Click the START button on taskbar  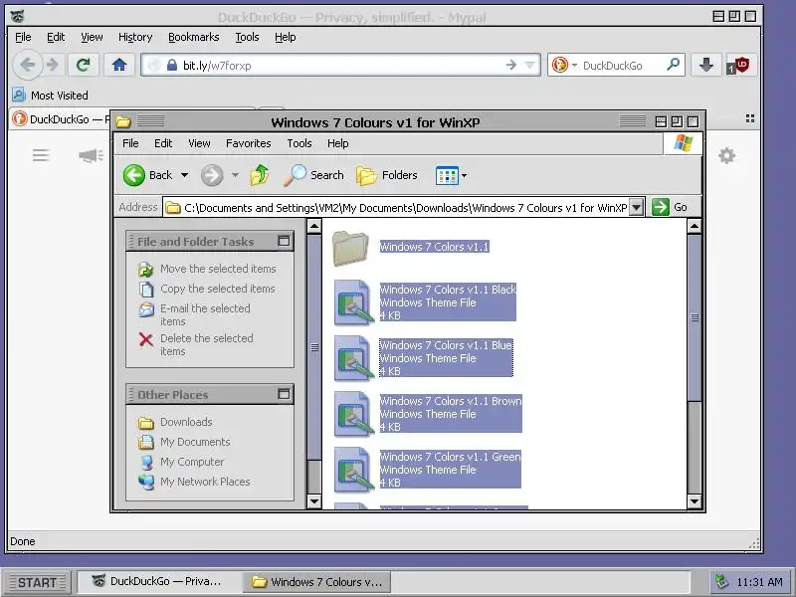(x=37, y=582)
